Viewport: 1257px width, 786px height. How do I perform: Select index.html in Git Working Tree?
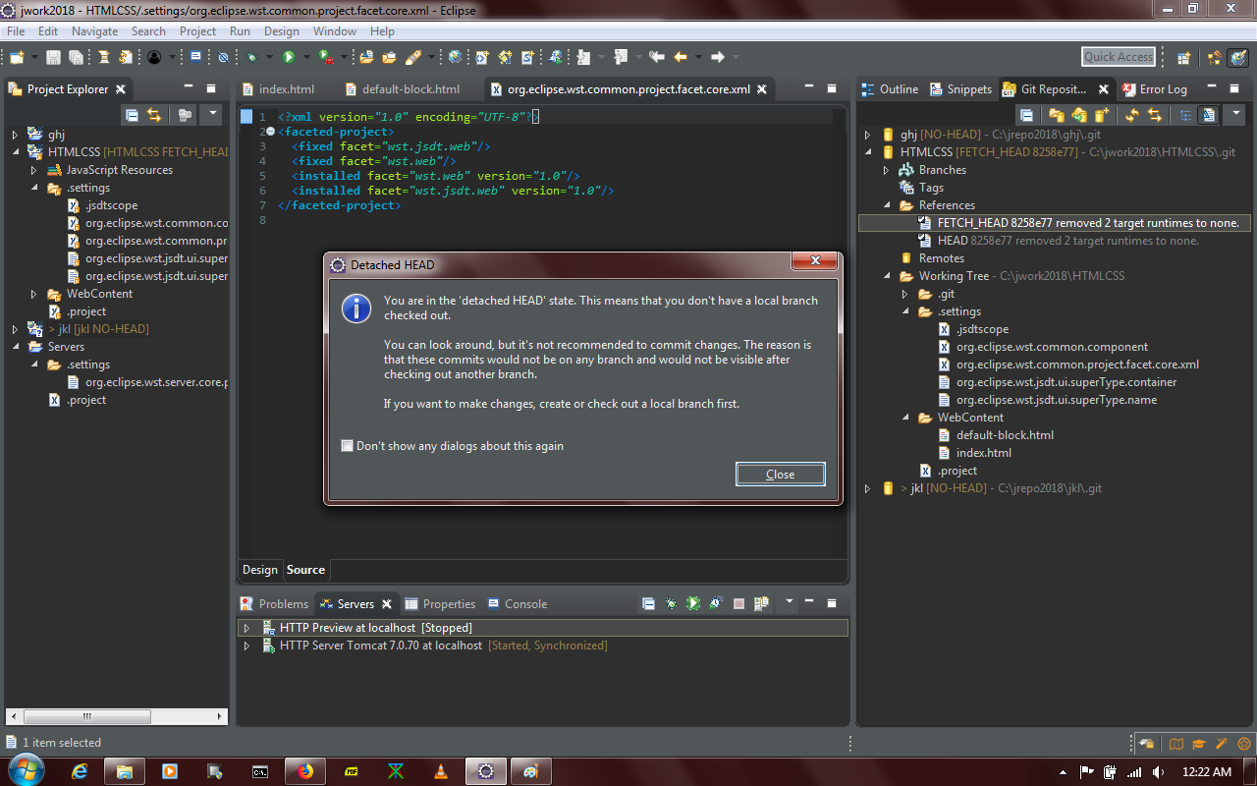click(x=975, y=453)
